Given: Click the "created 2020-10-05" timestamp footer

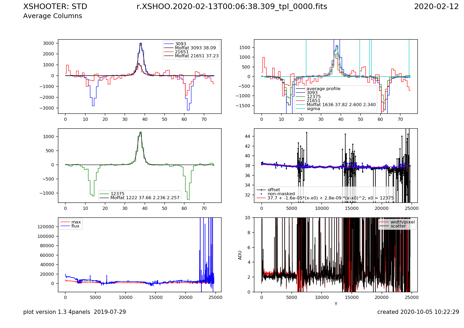Looking at the screenshot, I should (418, 312).
